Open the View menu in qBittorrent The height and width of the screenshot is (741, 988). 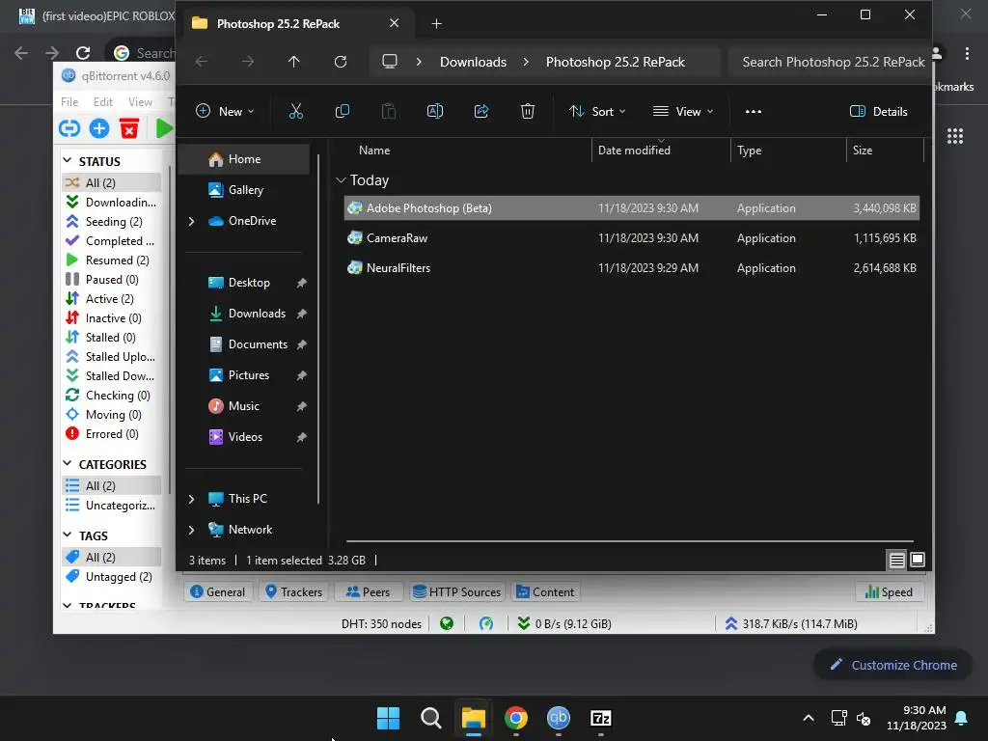(140, 102)
